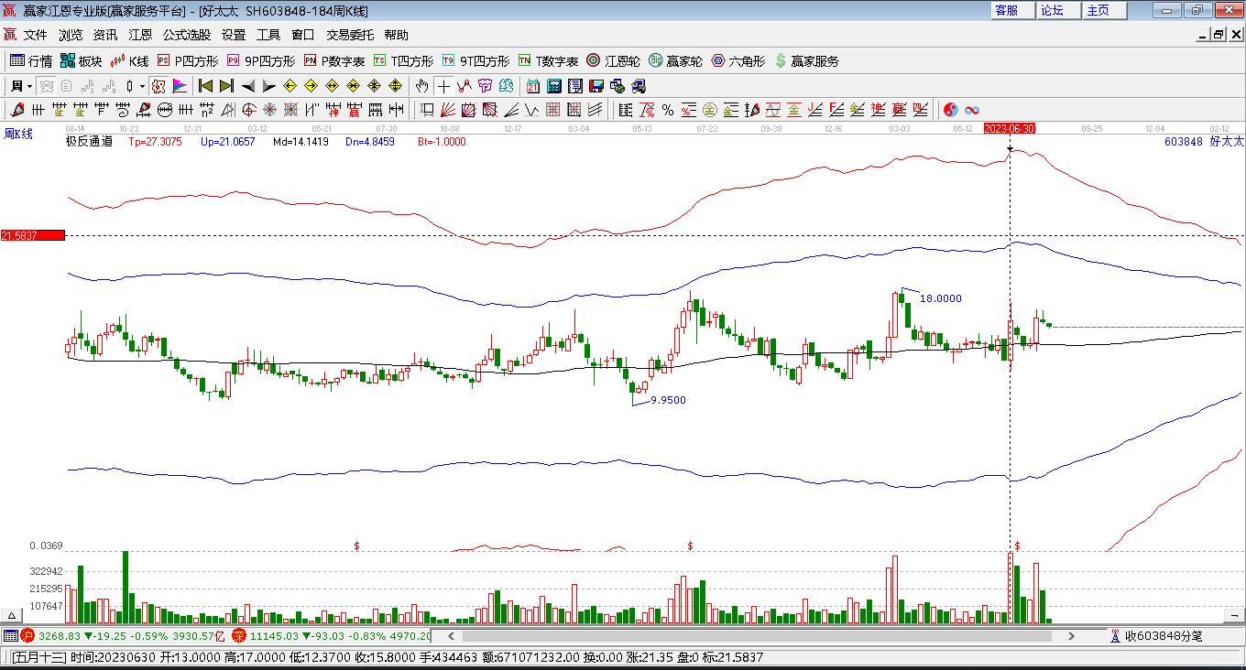Click the 603848 好太太 stock label
This screenshot has height=670, width=1246.
[x=1204, y=142]
